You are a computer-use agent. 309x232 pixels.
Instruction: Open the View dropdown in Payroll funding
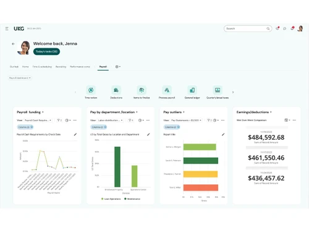pyautogui.click(x=38, y=120)
